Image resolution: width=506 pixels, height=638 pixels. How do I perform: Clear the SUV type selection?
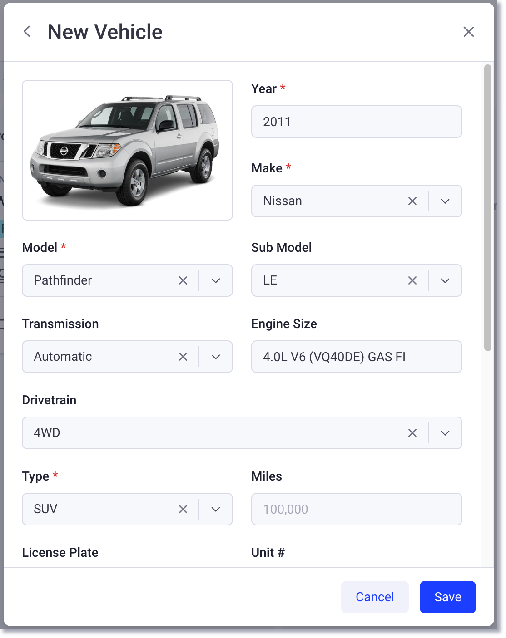183,509
